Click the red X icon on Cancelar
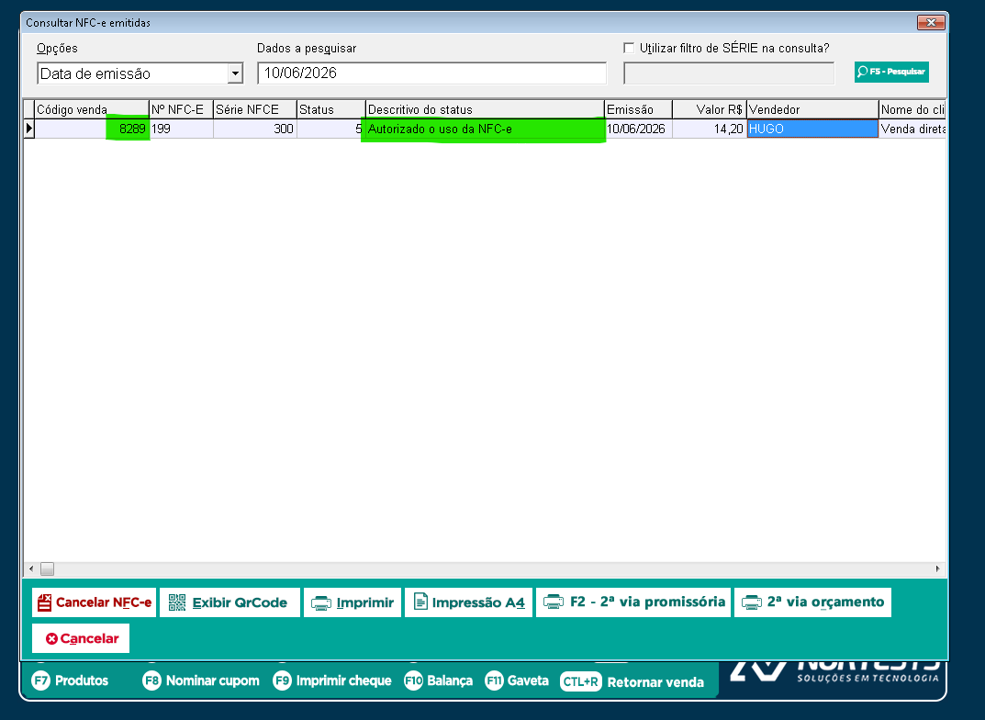The height and width of the screenshot is (720, 985). [x=52, y=638]
